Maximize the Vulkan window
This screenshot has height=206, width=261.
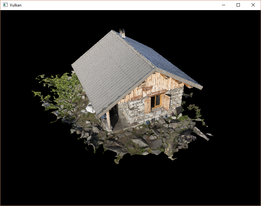tap(238, 5)
